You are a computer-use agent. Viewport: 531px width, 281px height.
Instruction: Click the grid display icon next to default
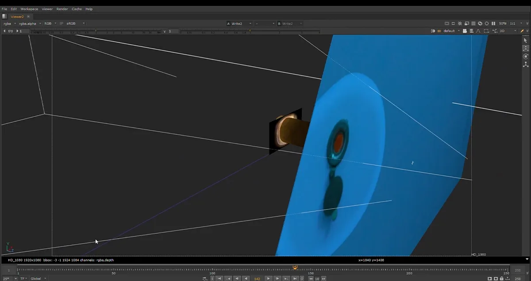point(439,31)
